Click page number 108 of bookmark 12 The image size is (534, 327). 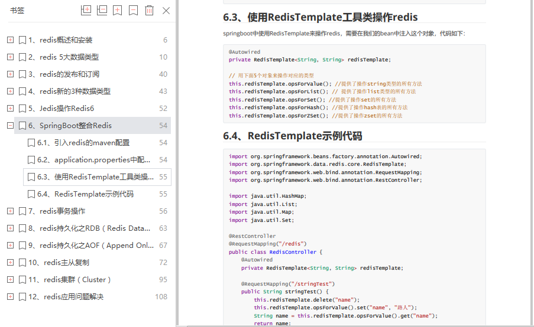coord(161,297)
